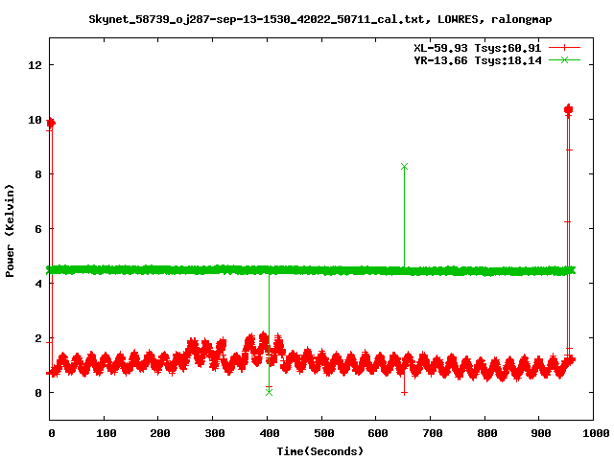Click the red peak cluster near 10 Kelvin at start

(x=51, y=124)
